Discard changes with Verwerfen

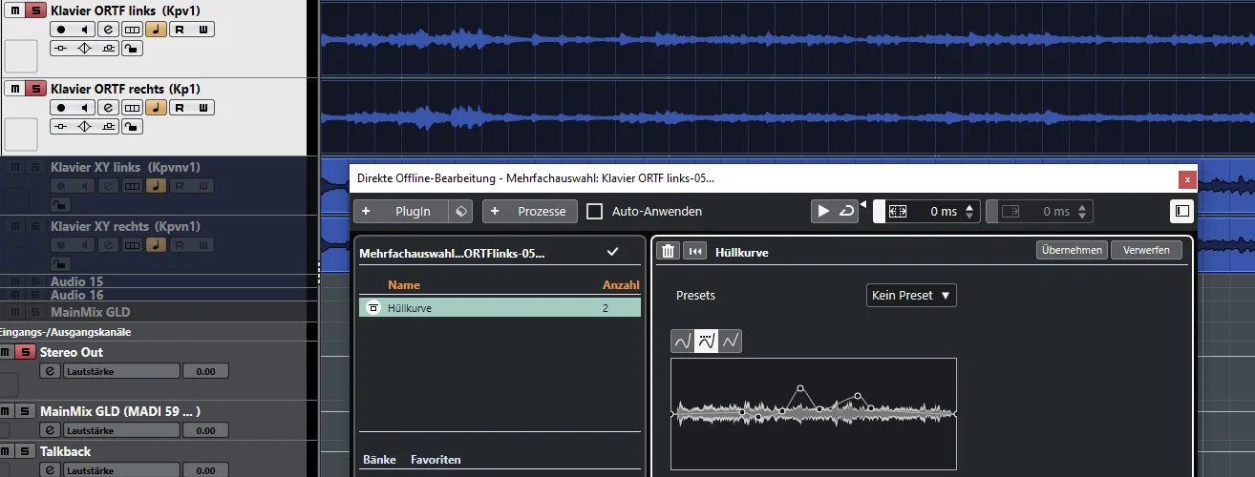(x=1147, y=250)
